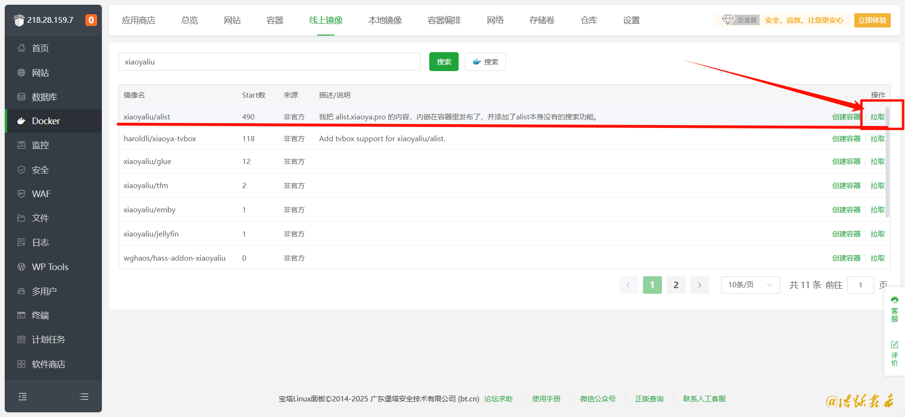Switch to 总览 tab

[190, 20]
